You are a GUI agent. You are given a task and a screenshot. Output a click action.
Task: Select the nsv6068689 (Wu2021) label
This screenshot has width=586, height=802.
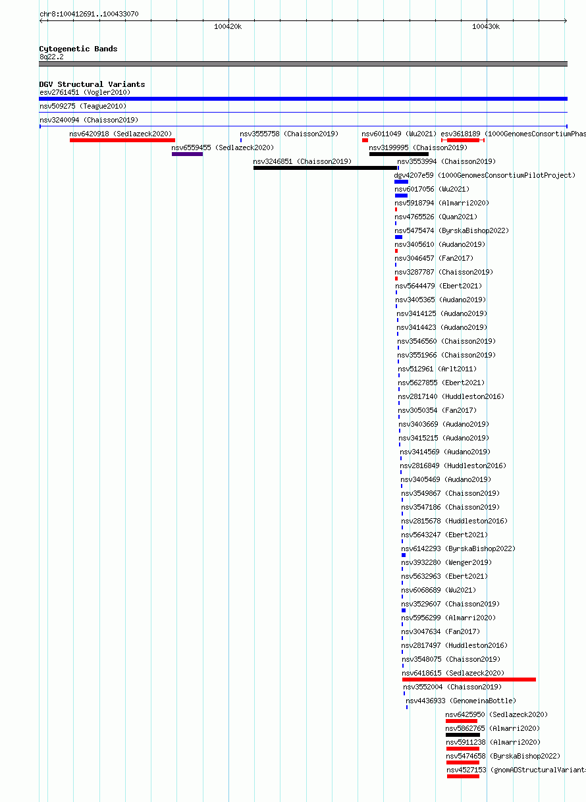(439, 590)
